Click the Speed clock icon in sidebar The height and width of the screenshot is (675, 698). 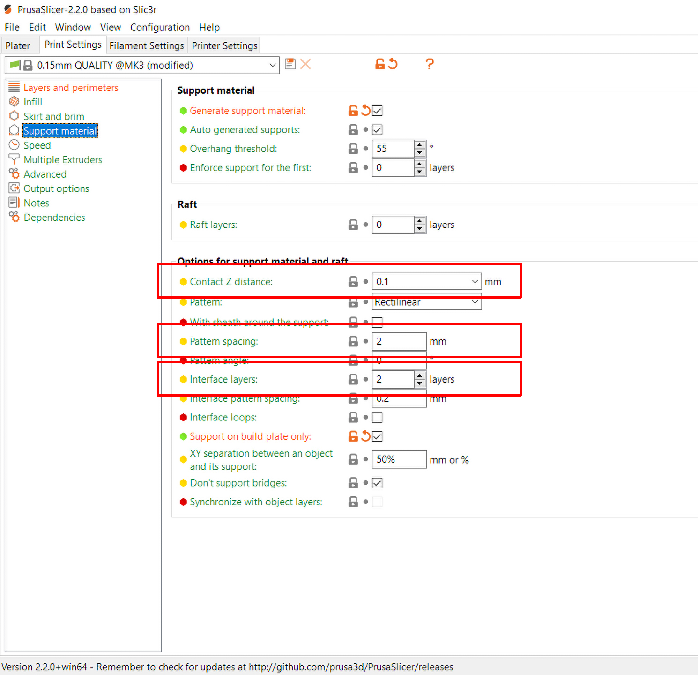coord(14,145)
